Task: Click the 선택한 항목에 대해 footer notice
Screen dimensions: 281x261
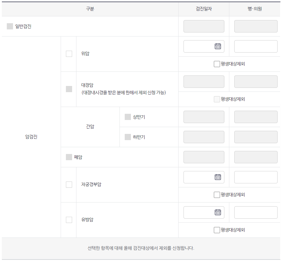Action: click(x=141, y=248)
